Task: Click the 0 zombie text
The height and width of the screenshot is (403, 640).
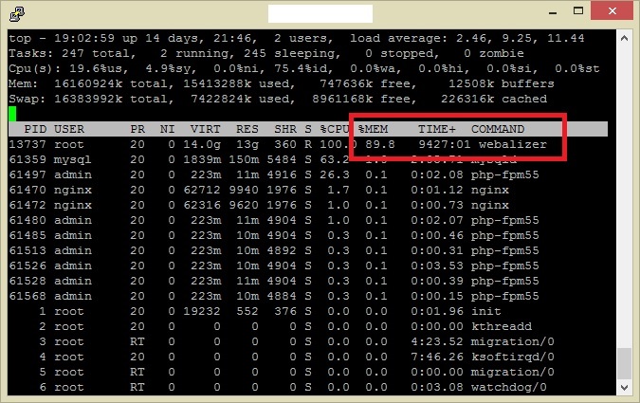Action: [494, 53]
